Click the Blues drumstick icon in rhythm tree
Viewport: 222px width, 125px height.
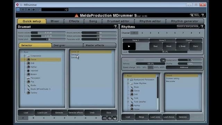pyautogui.click(x=132, y=87)
